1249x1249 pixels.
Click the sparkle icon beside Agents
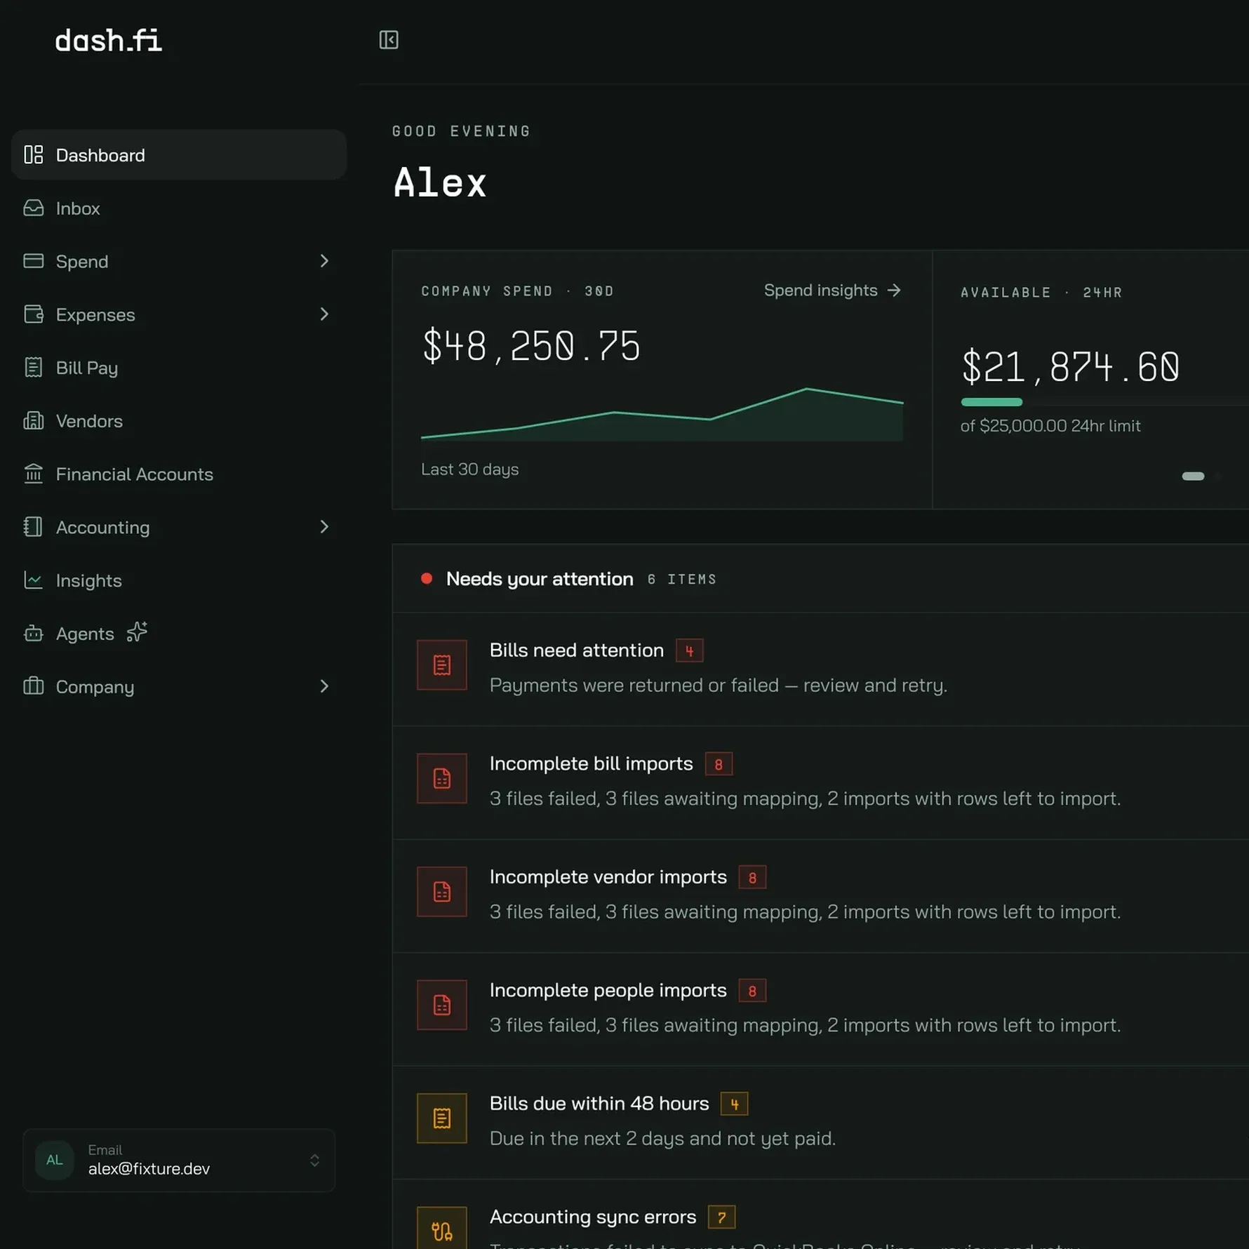pos(137,632)
